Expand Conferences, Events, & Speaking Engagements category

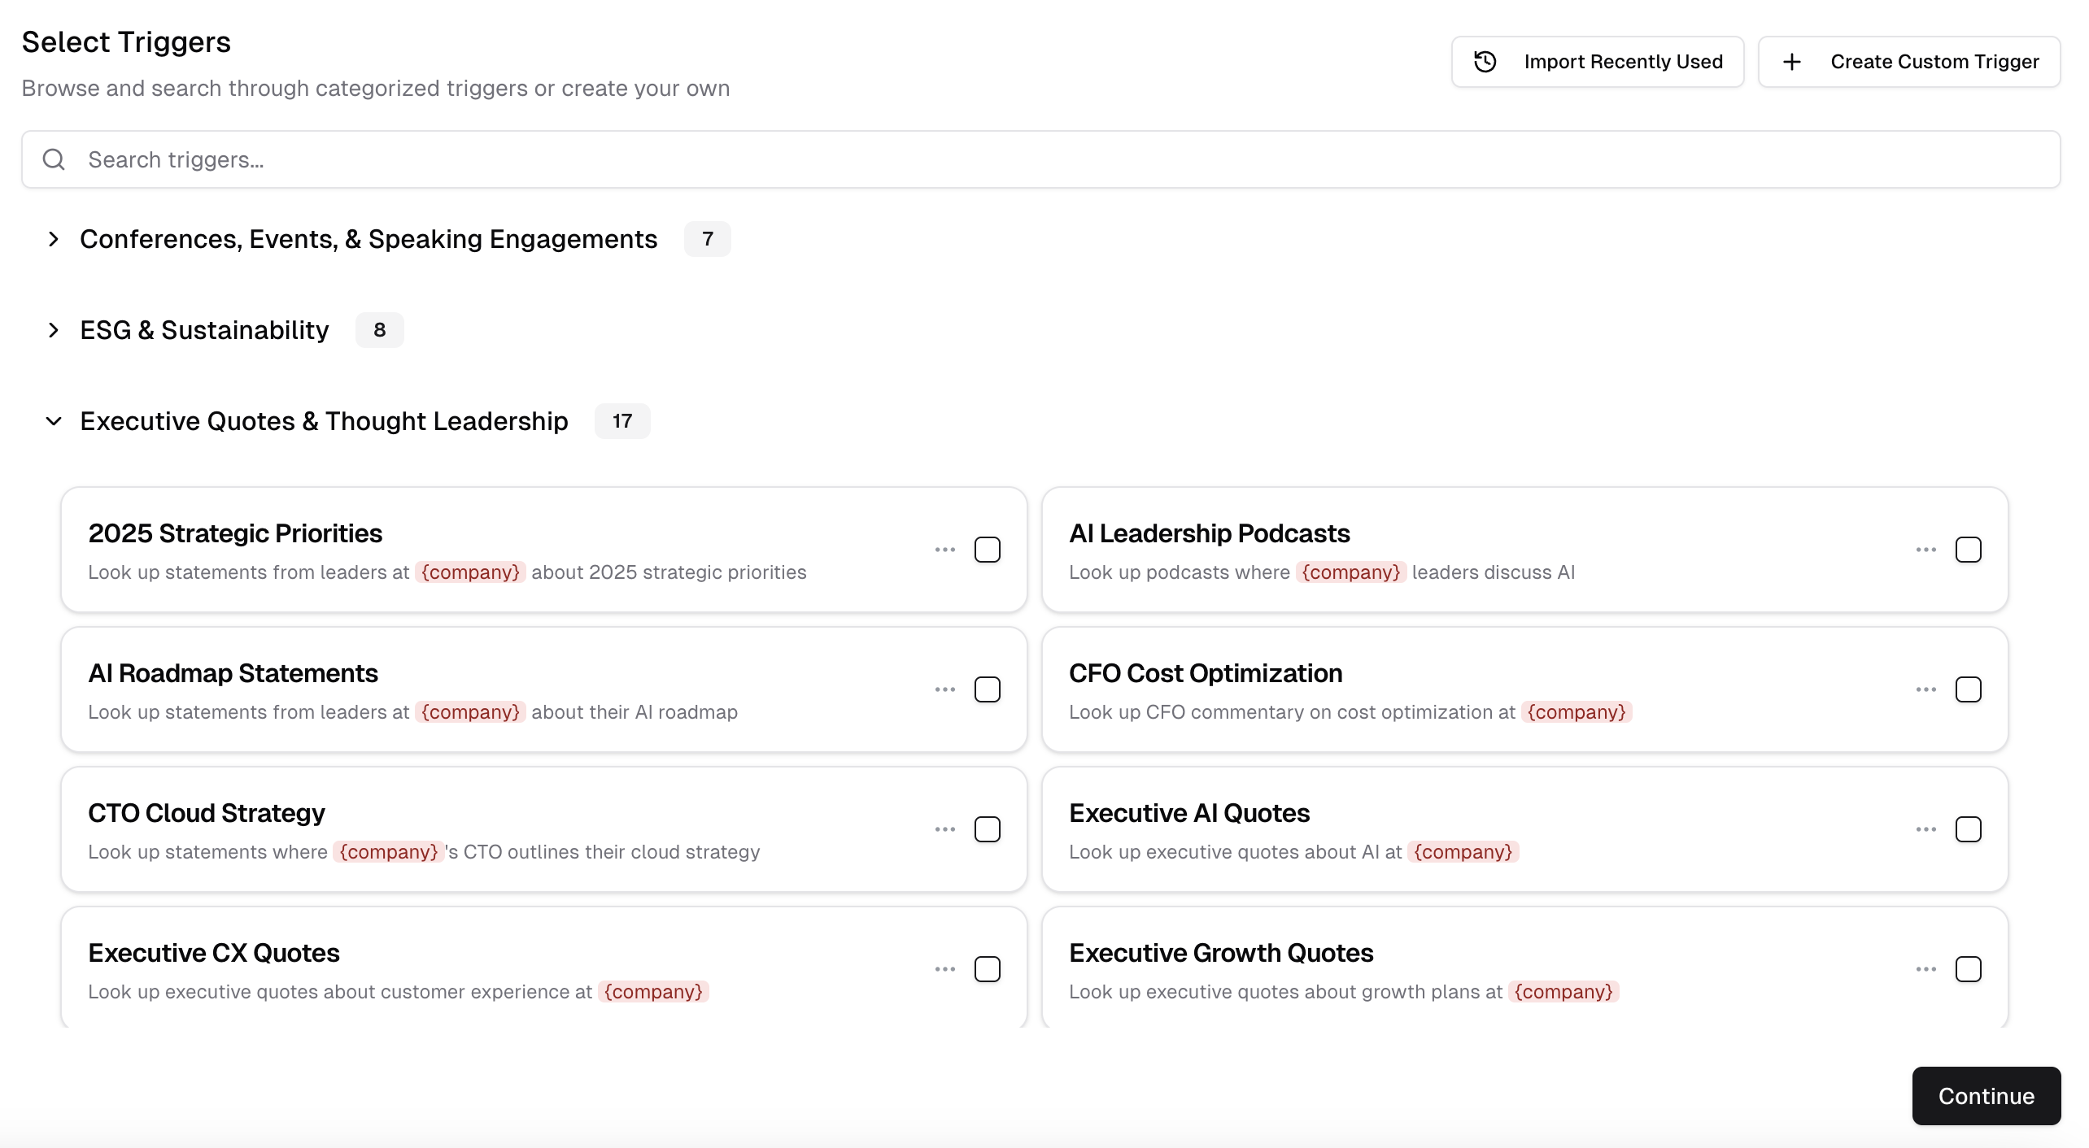54,239
